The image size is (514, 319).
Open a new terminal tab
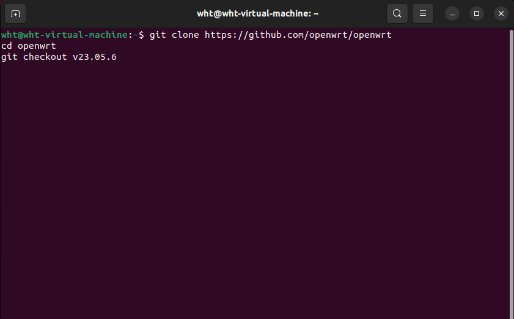click(x=15, y=13)
